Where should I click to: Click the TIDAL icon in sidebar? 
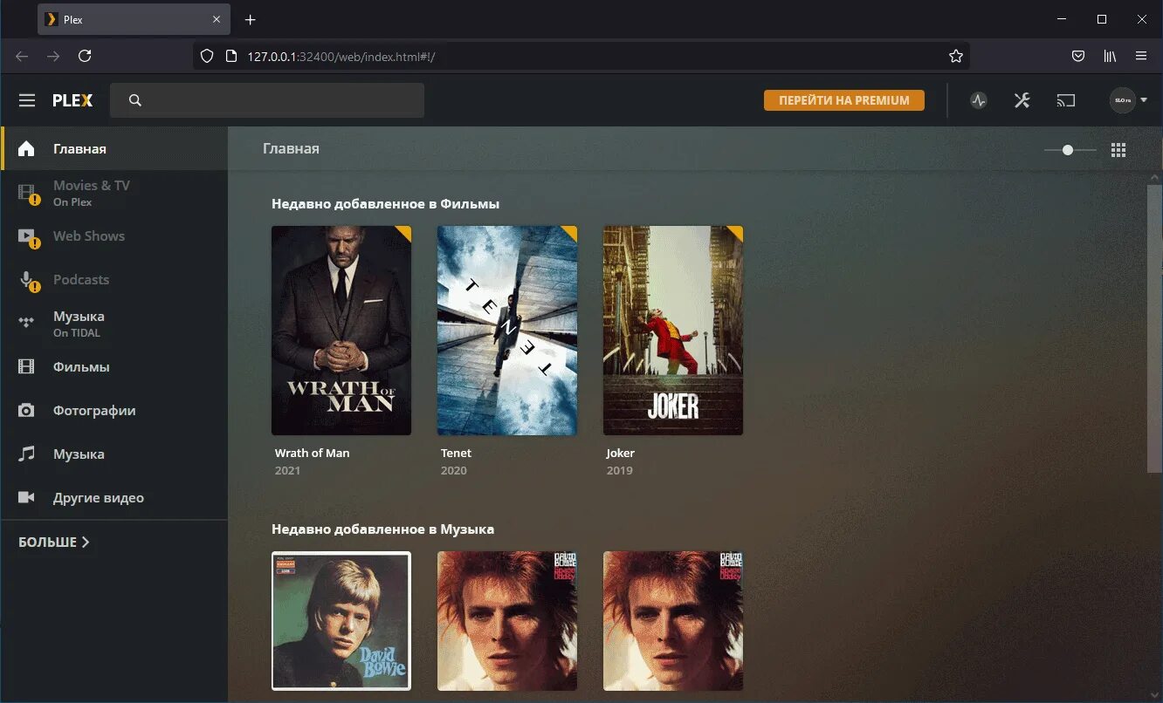(x=27, y=324)
